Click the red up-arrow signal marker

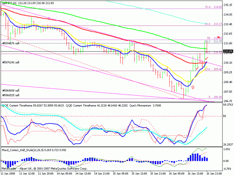[x=193, y=87]
